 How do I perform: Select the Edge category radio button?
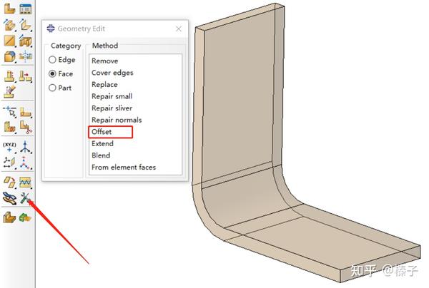point(61,60)
